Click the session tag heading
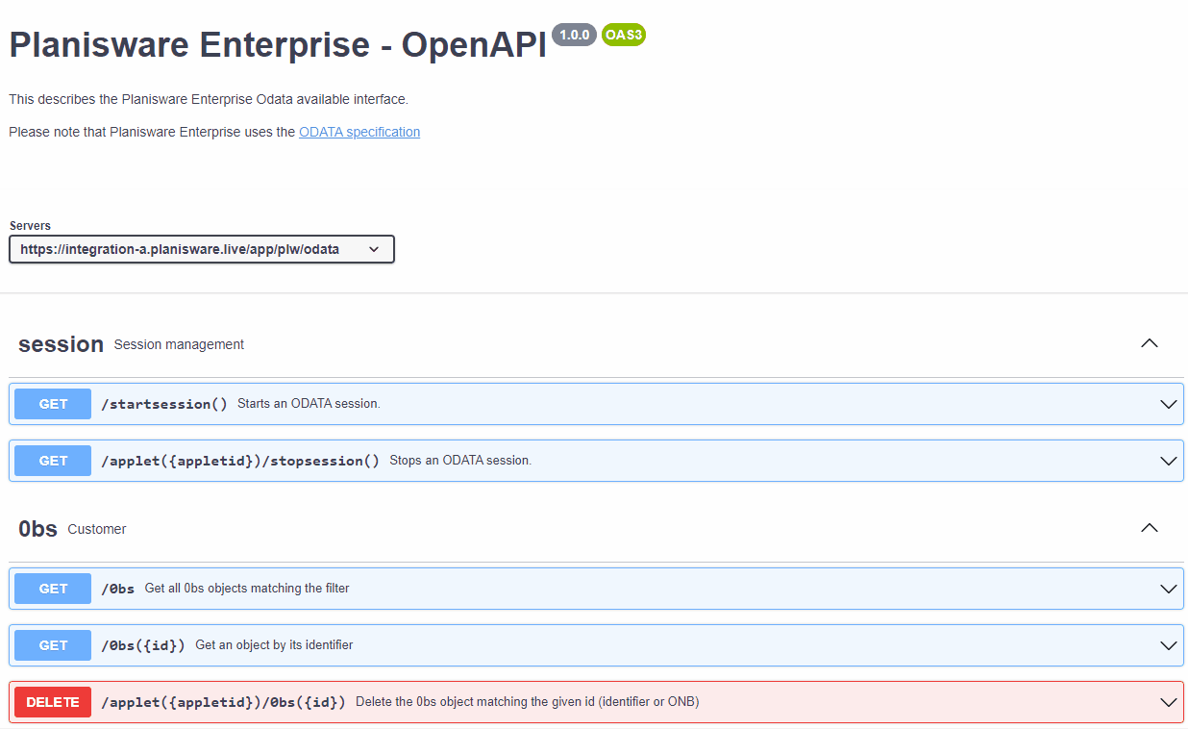The height and width of the screenshot is (729, 1188). tap(61, 344)
